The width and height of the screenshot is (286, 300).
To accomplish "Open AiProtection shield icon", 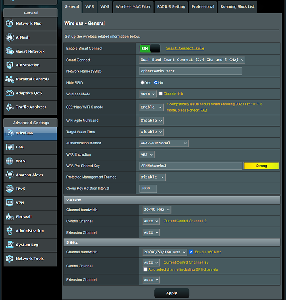I will 10,65.
